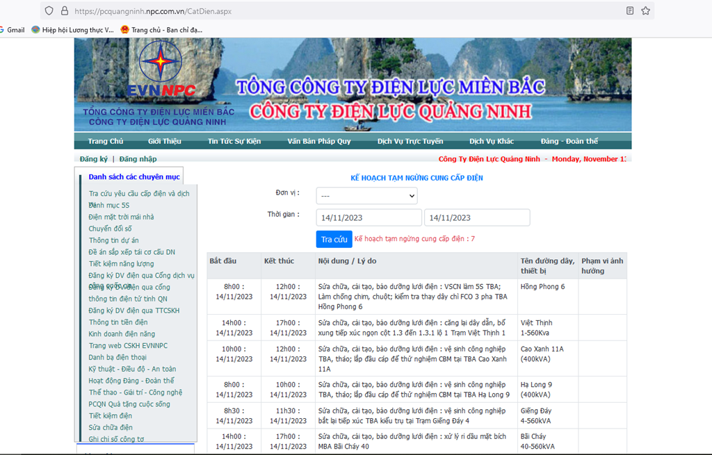Open Thông tin dự án link
Image resolution: width=712 pixels, height=455 pixels.
[113, 240]
